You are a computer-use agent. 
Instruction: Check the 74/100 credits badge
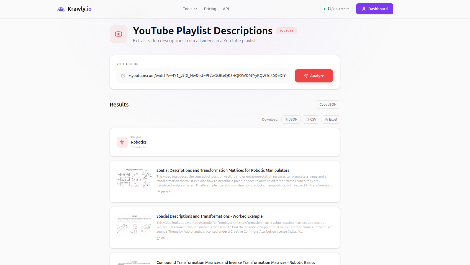[x=337, y=9]
